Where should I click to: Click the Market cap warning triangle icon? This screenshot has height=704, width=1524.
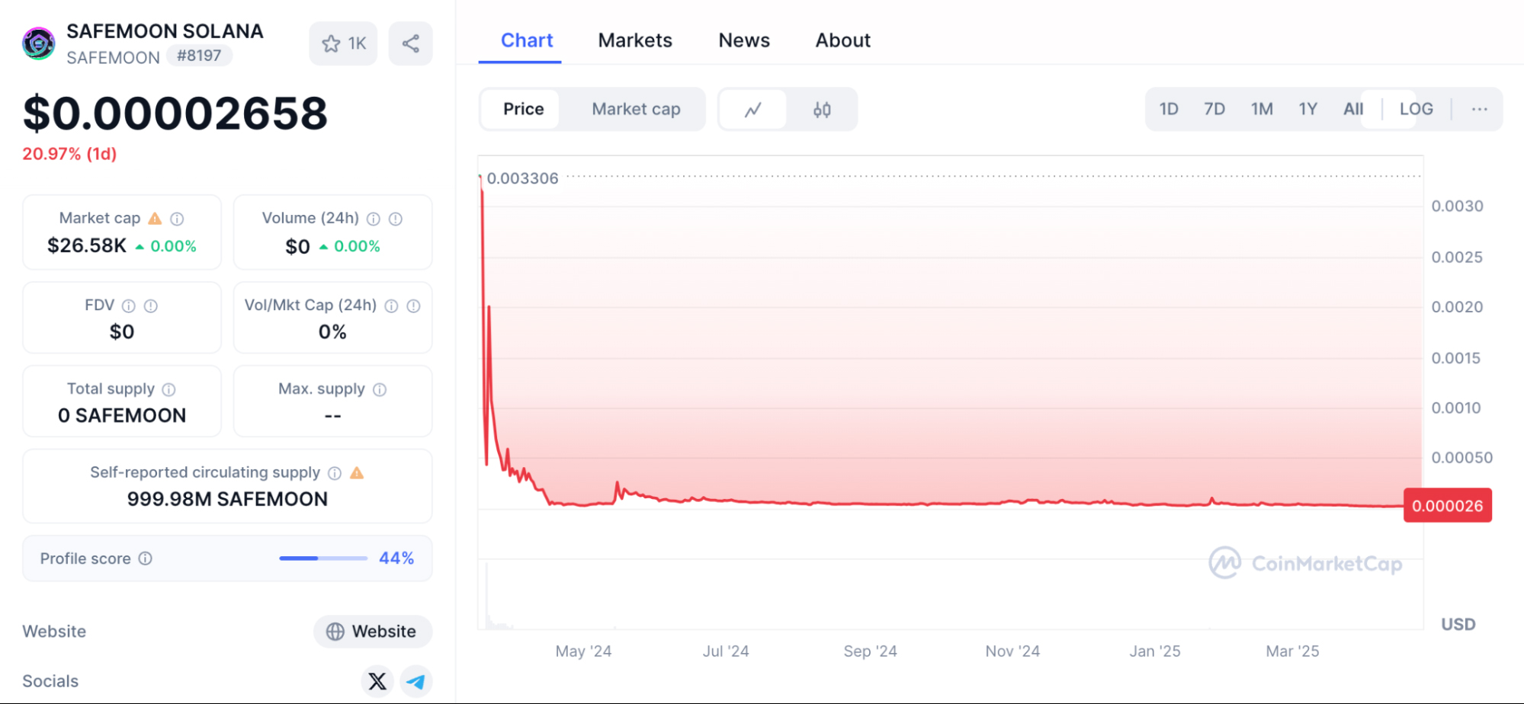pos(155,219)
